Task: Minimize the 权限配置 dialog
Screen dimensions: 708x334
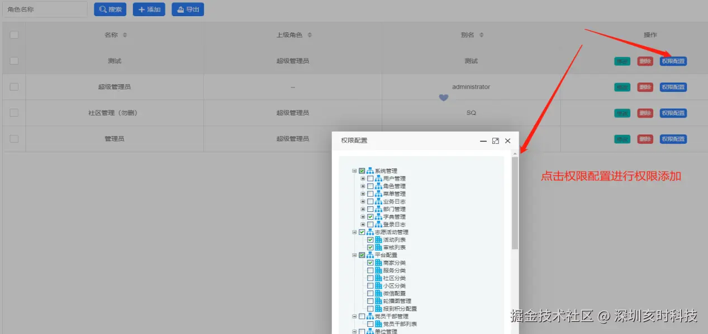Action: 483,141
